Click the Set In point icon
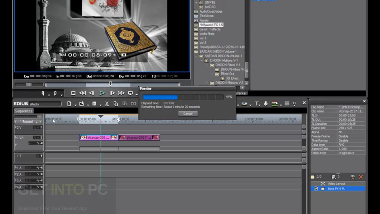 43,93
